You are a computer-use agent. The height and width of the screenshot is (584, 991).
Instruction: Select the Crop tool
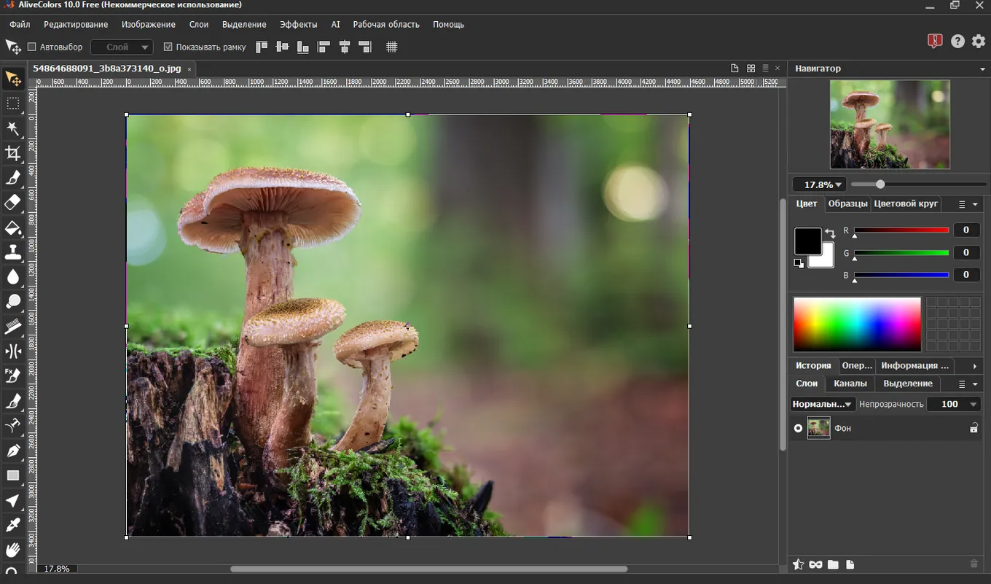[13, 153]
